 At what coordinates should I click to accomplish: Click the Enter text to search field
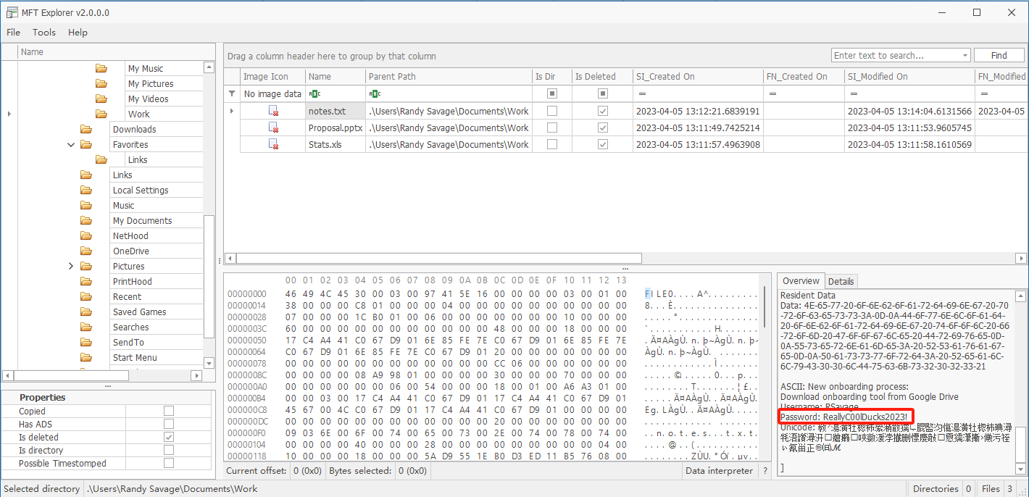click(896, 56)
